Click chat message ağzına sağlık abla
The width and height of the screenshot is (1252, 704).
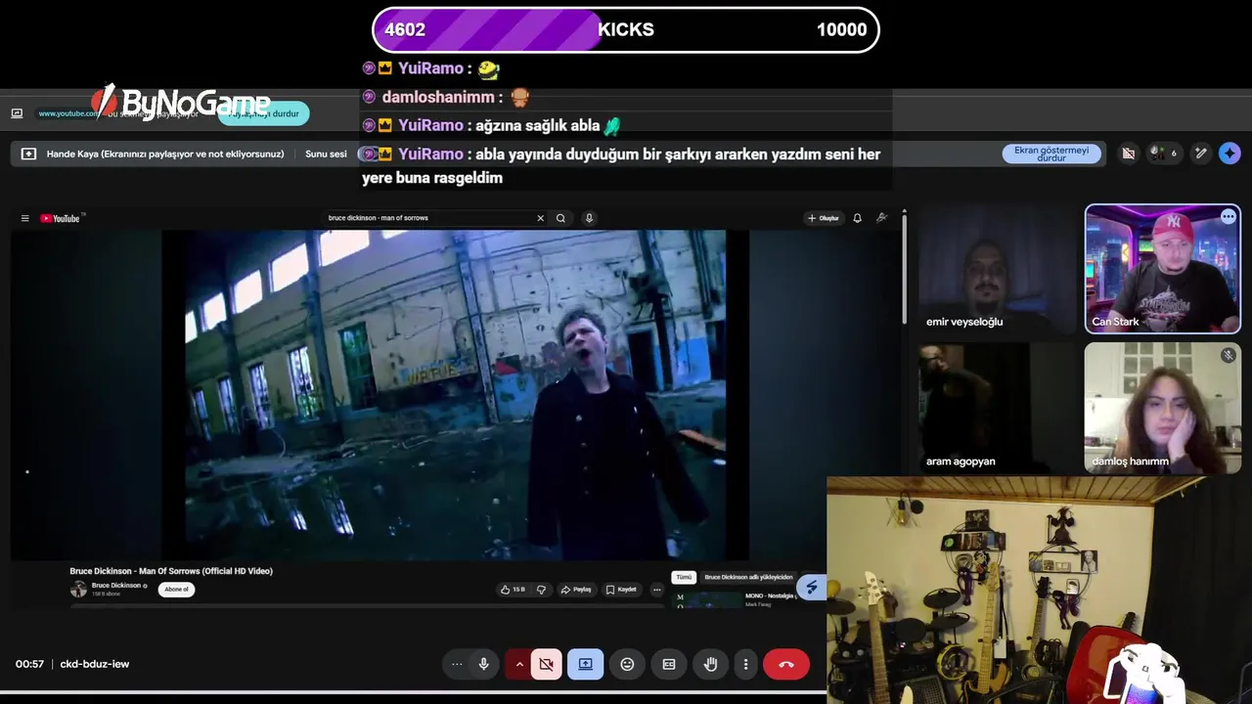click(537, 125)
